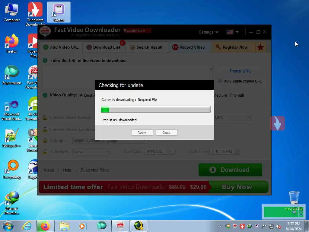Click Retry in the update dialog
The height and width of the screenshot is (232, 309).
tap(142, 133)
